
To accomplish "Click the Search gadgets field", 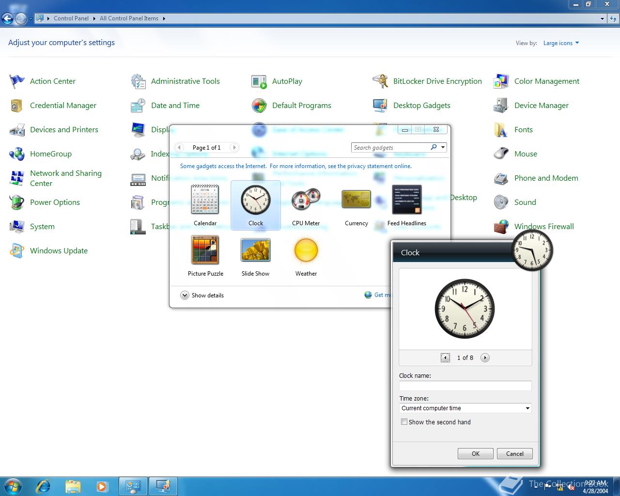I will 390,147.
